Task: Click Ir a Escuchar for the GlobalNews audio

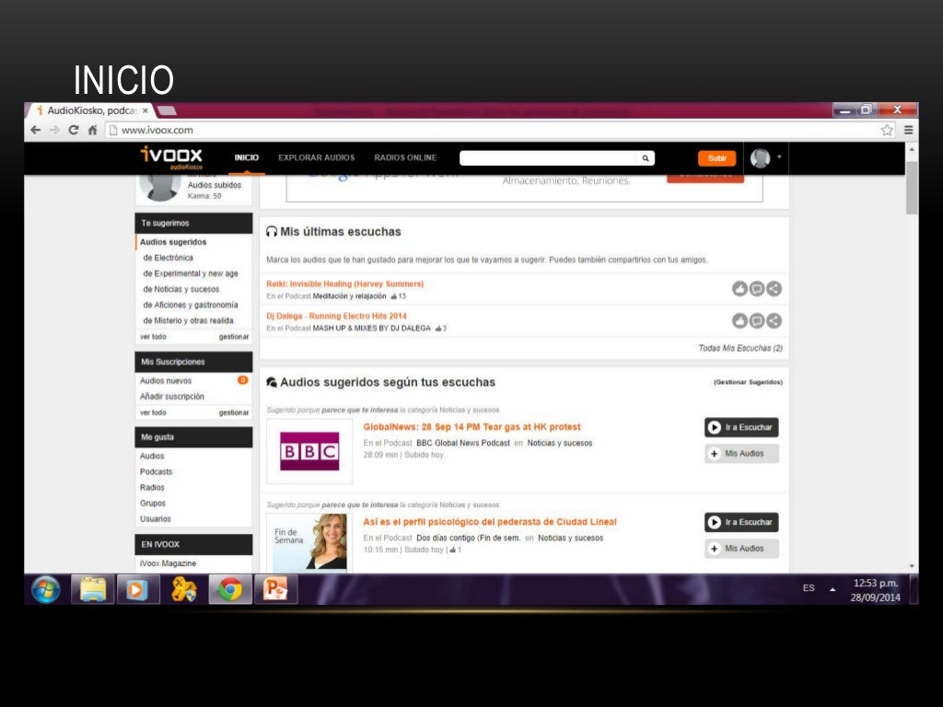Action: 741,427
